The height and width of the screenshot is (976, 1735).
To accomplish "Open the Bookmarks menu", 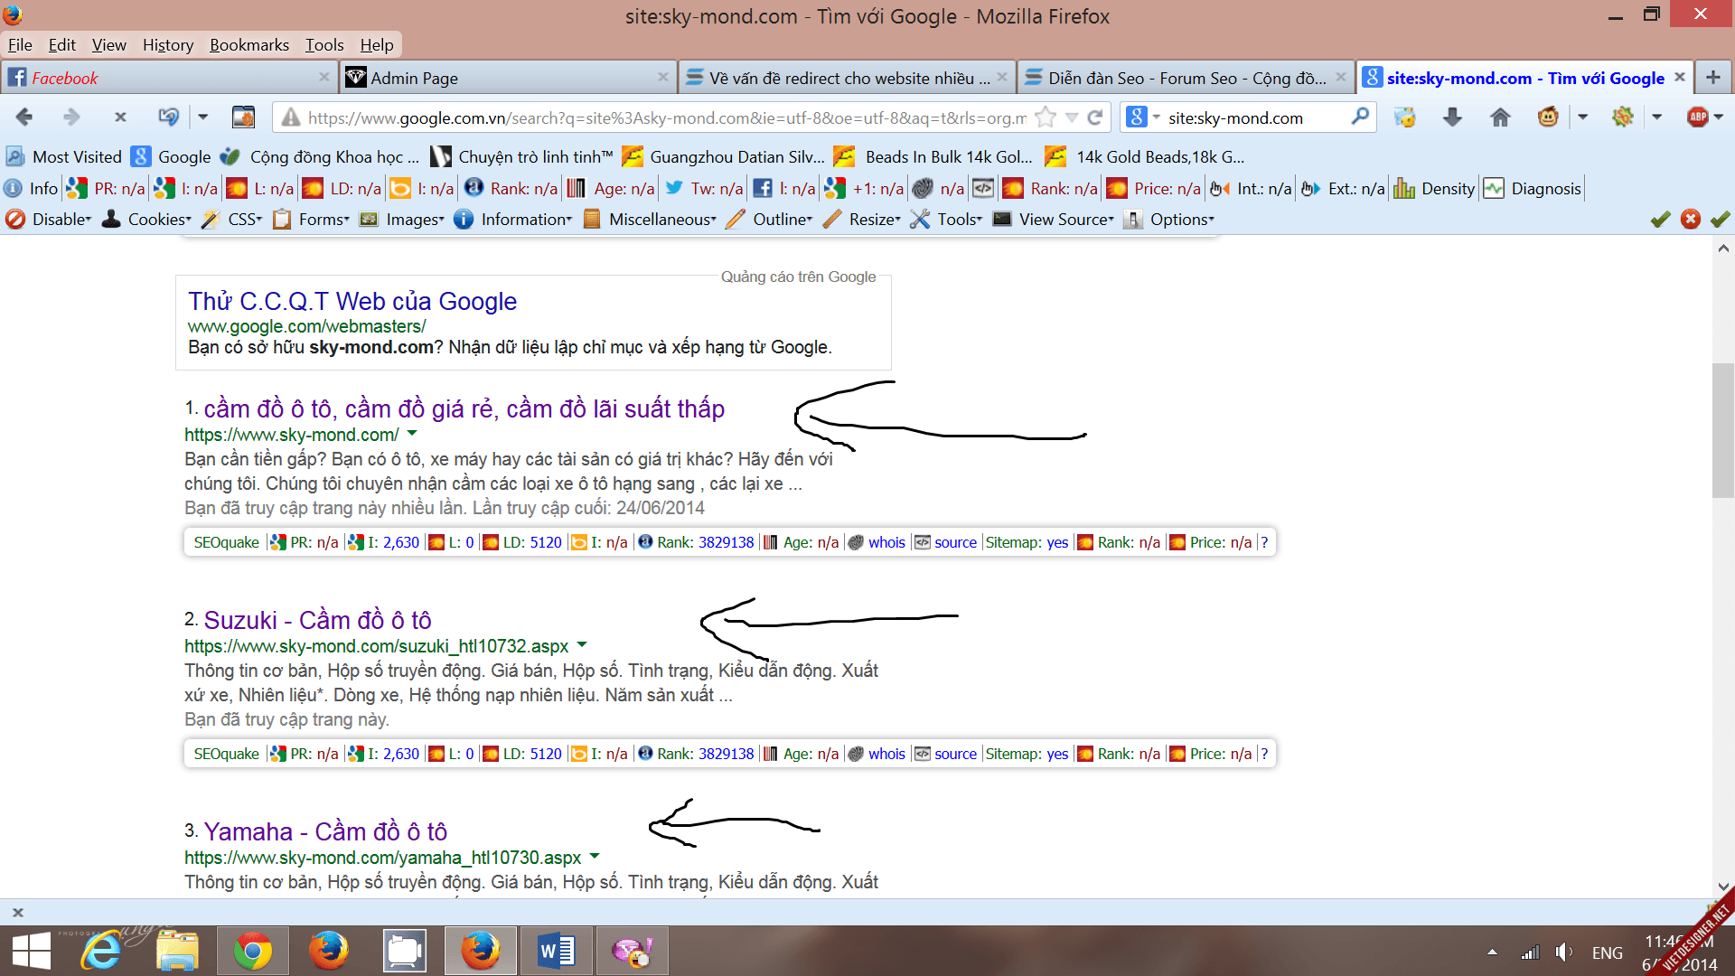I will [x=249, y=44].
